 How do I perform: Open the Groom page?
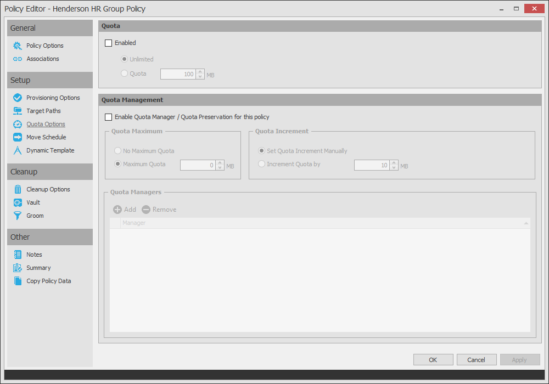35,216
